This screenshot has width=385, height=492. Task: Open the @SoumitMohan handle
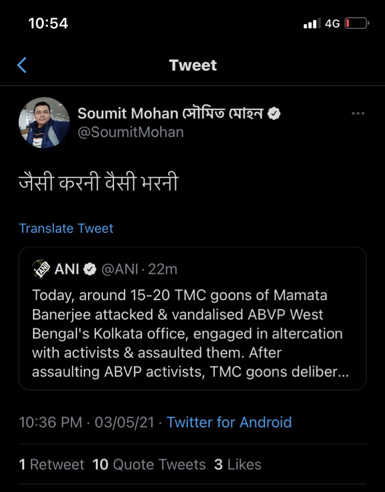[x=131, y=132]
